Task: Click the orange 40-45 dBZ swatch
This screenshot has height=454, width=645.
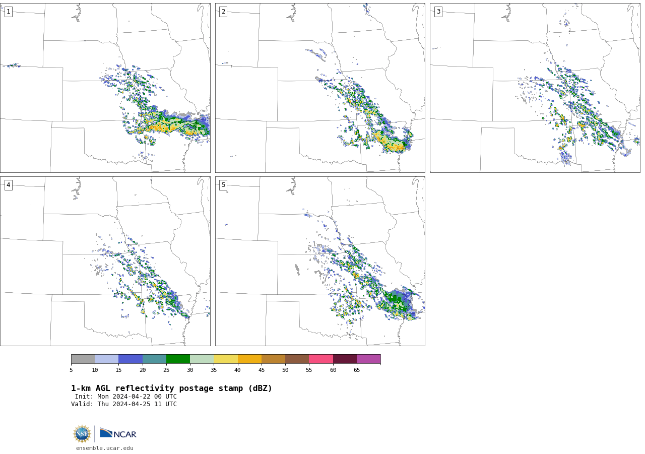Action: coord(249,359)
